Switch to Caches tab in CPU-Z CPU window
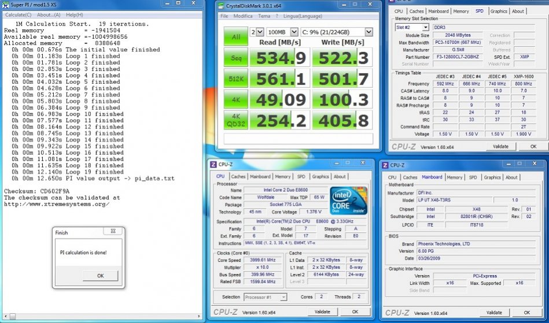The image size is (549, 323). pyautogui.click(x=238, y=177)
